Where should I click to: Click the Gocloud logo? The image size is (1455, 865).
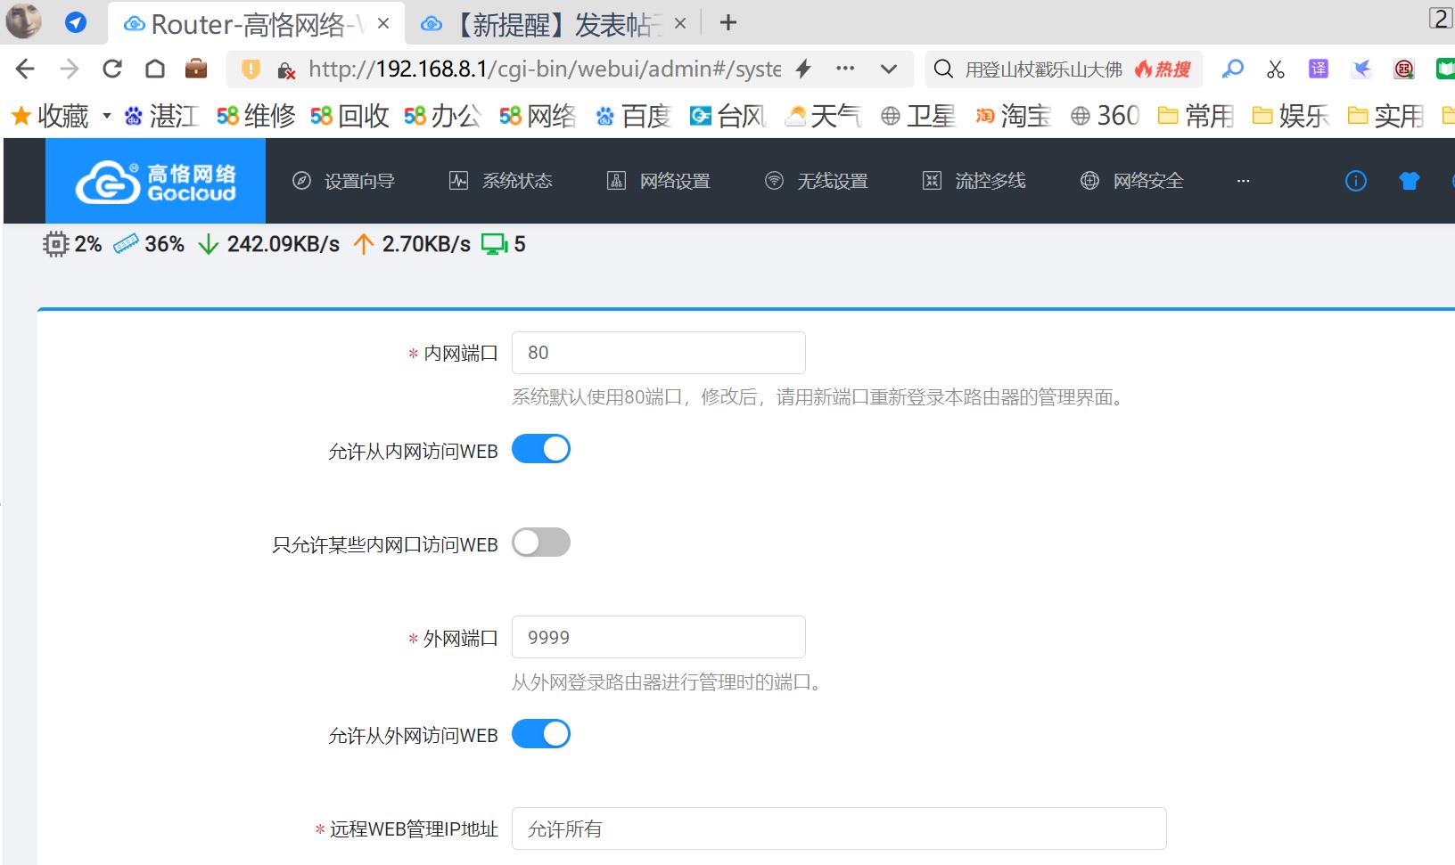156,182
